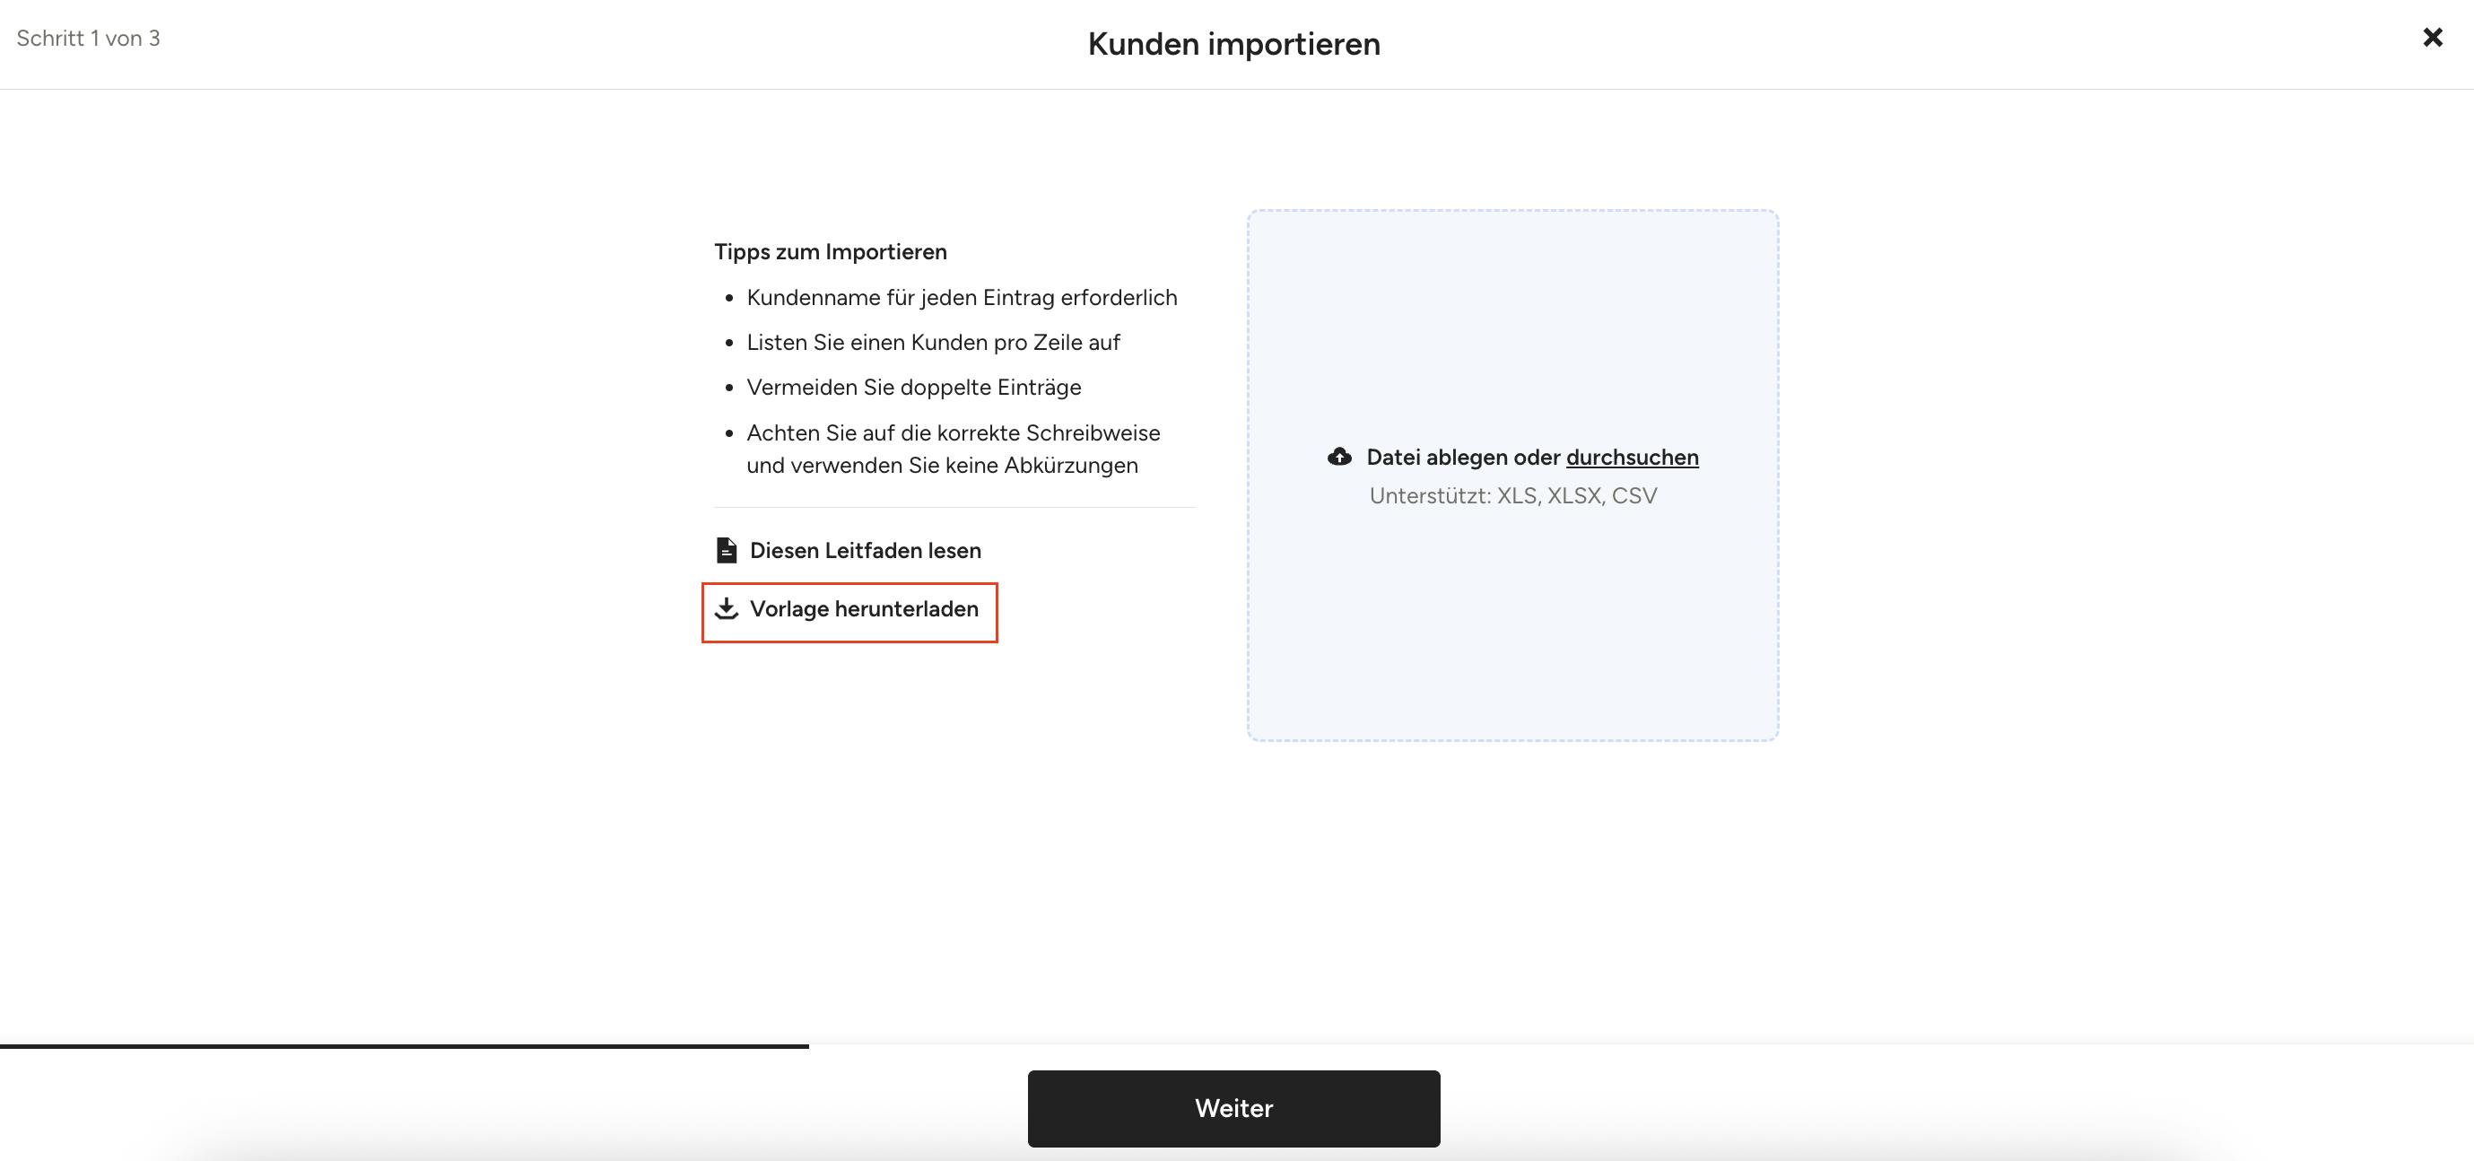2474x1161 pixels.
Task: Select the tip "Listen Sie einen Kunden pro Zeile auf"
Action: (x=933, y=343)
